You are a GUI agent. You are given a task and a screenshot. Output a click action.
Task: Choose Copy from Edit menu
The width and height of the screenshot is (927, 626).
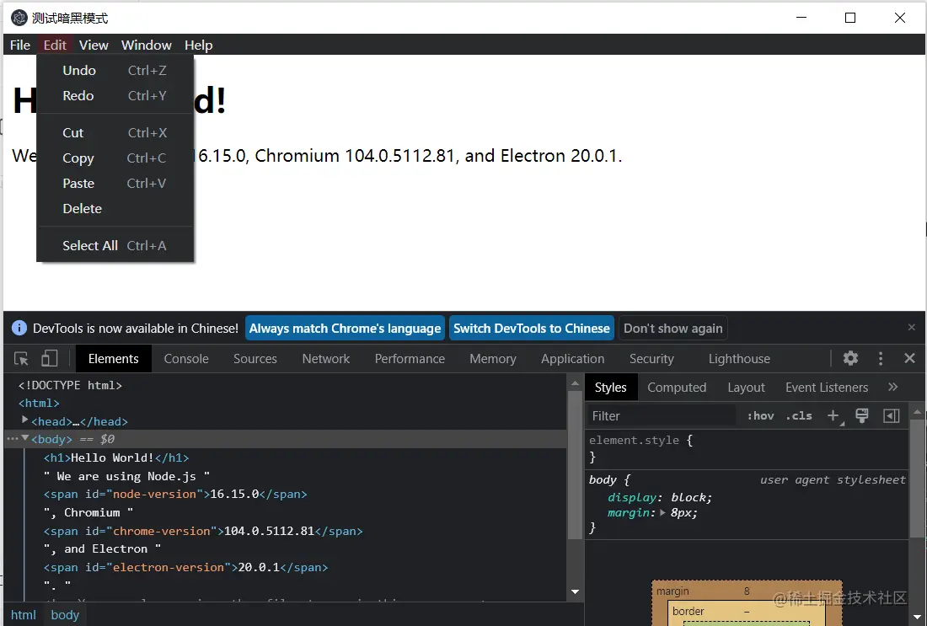pos(115,158)
